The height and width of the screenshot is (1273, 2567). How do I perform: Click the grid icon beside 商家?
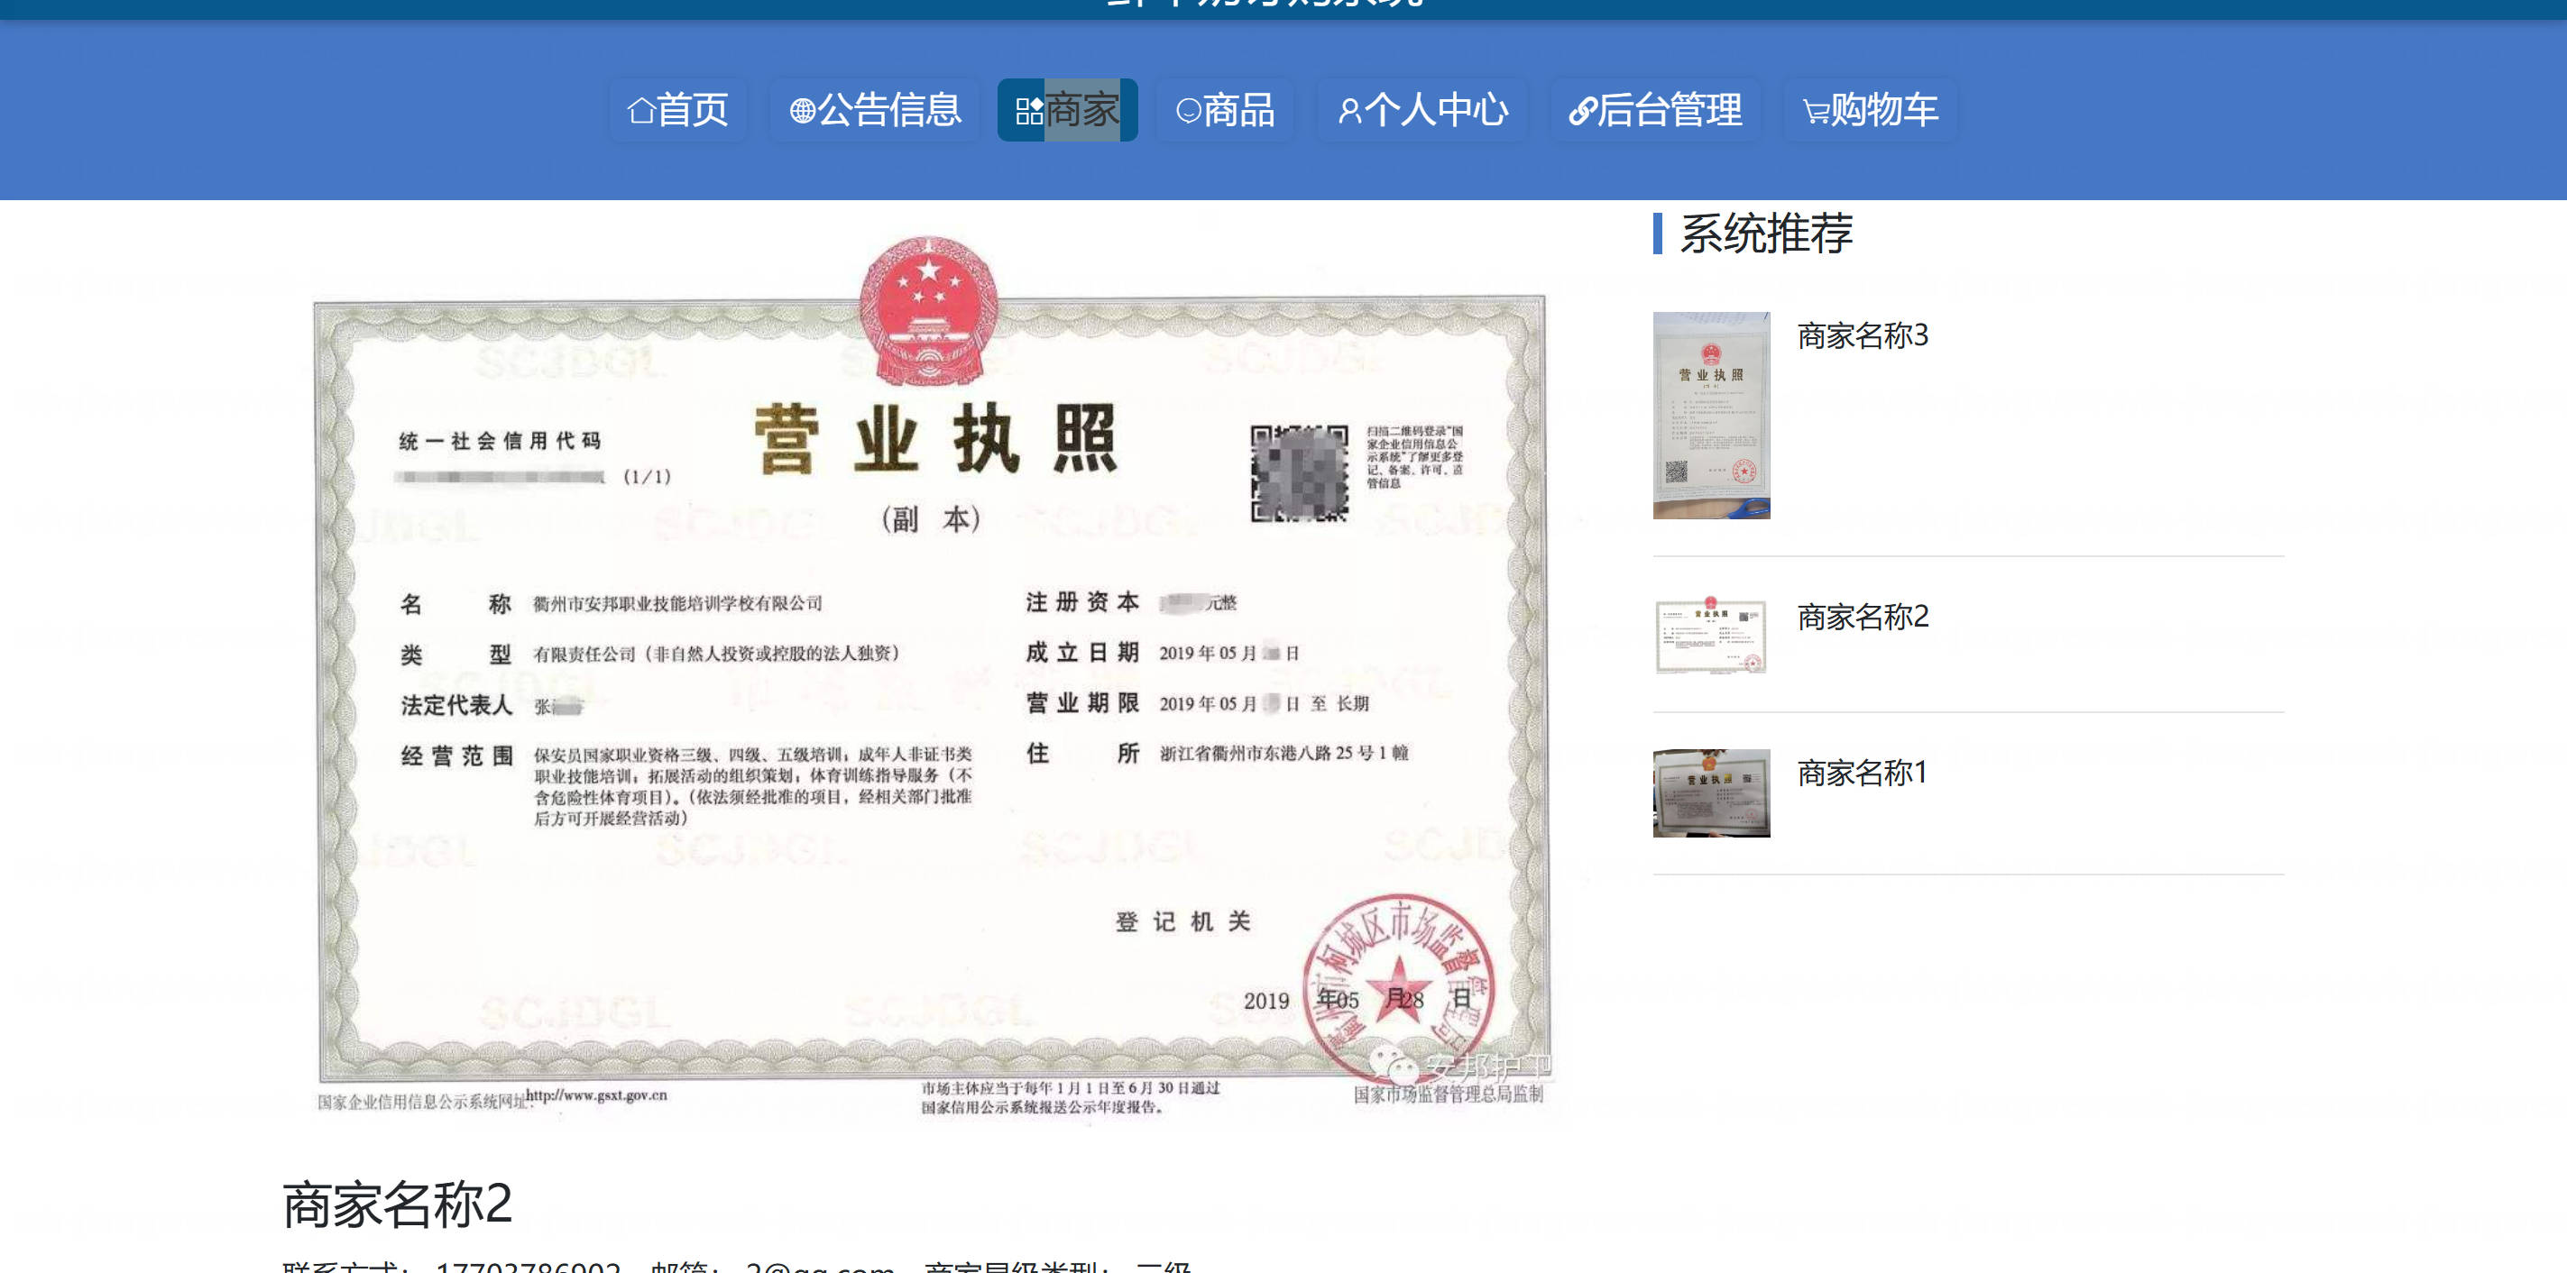pyautogui.click(x=1028, y=111)
